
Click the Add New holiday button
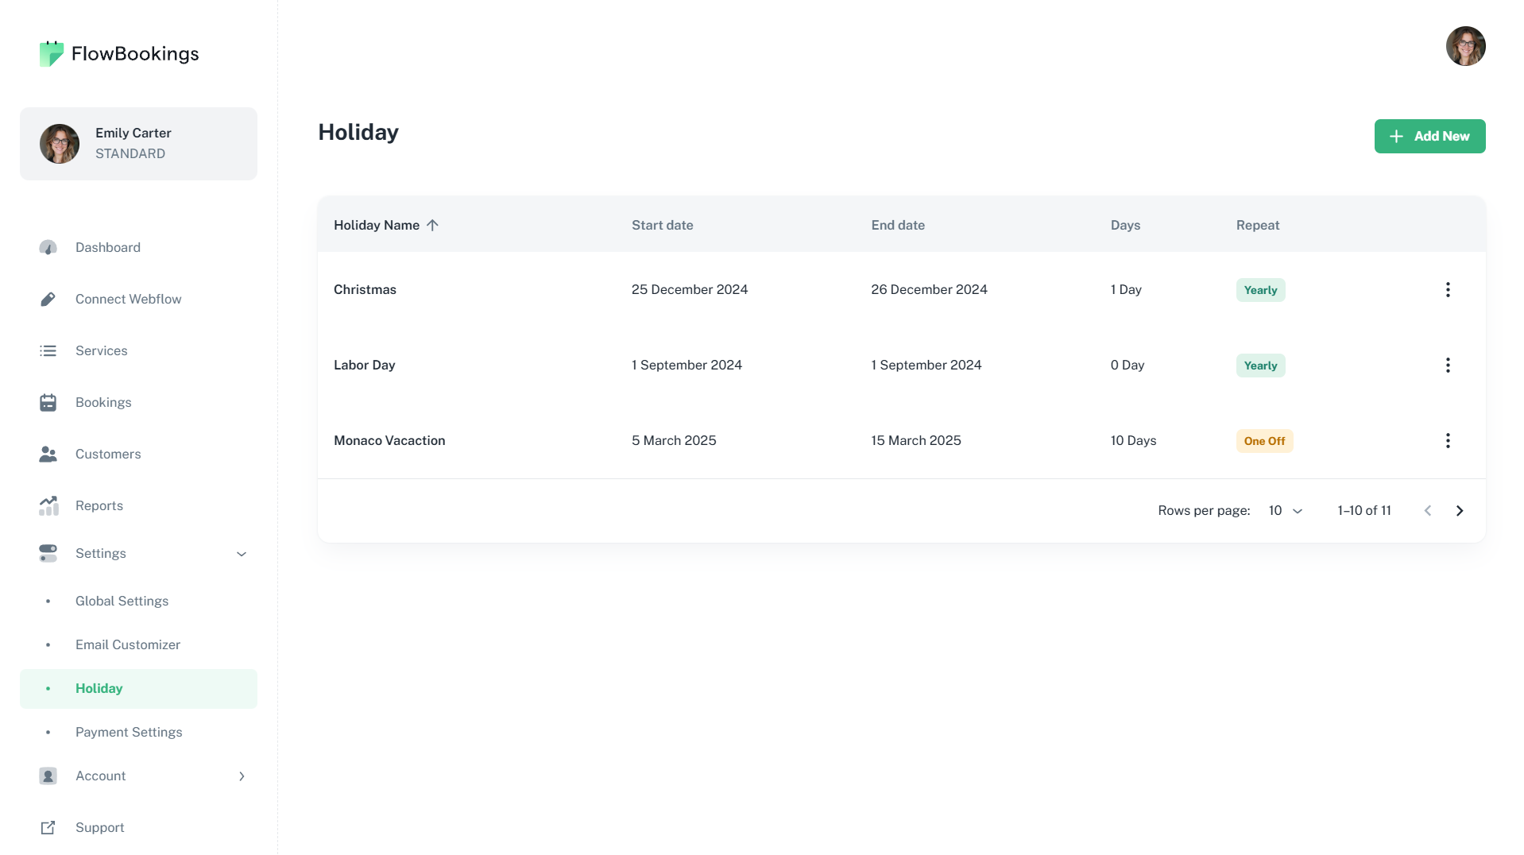1429,137
